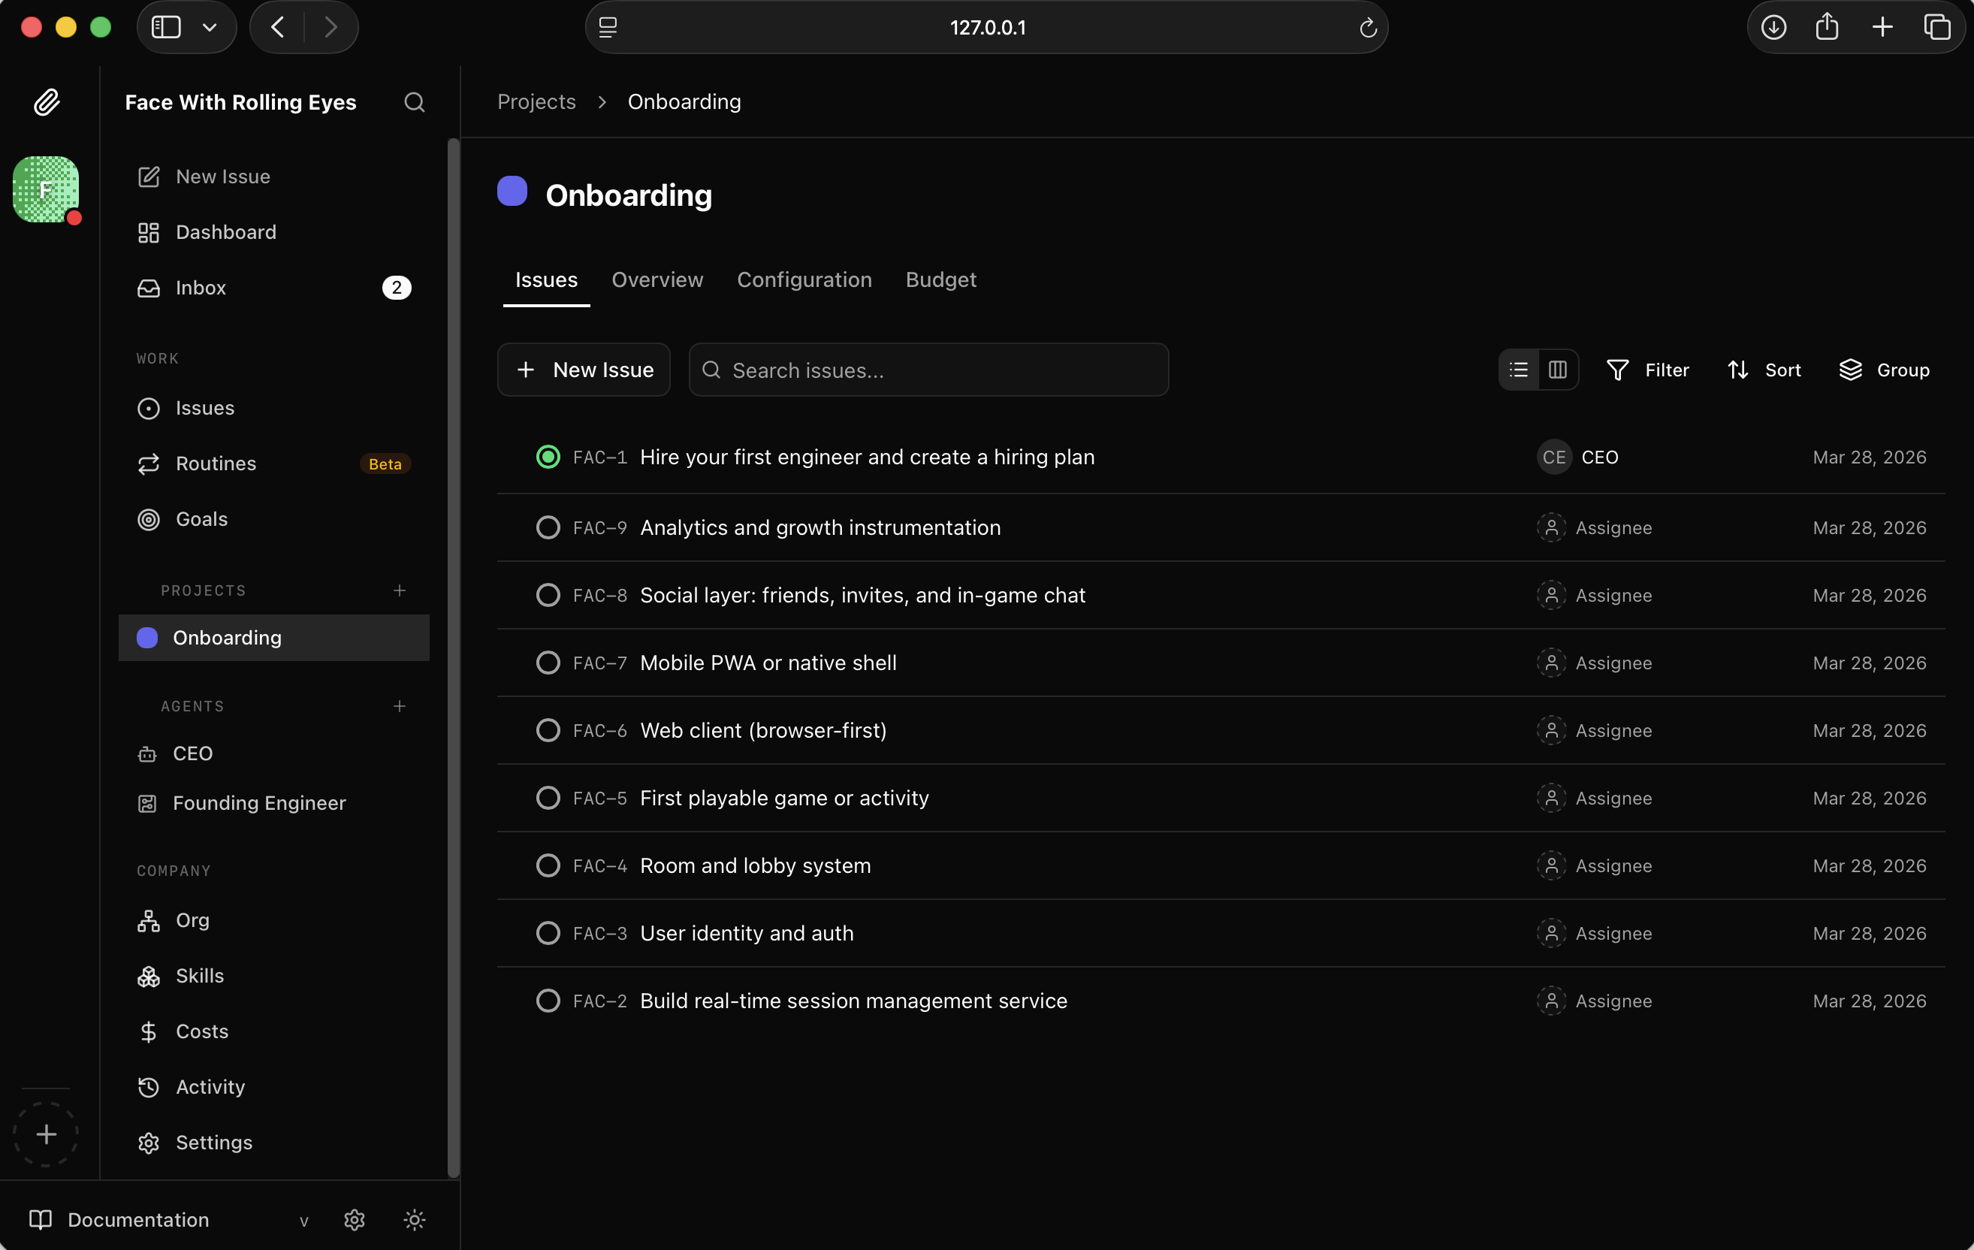This screenshot has width=1974, height=1250.
Task: Switch issue list to board column view
Action: pyautogui.click(x=1556, y=370)
